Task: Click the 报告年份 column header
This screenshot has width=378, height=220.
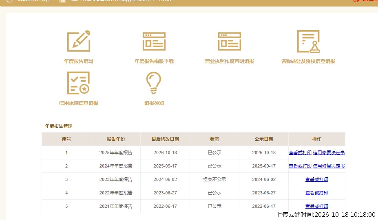Action: tap(116, 139)
